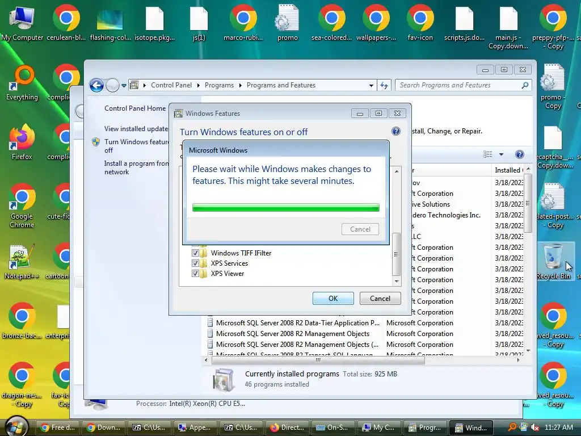Click Windows Features help icon
This screenshot has height=436, width=581.
click(x=395, y=131)
